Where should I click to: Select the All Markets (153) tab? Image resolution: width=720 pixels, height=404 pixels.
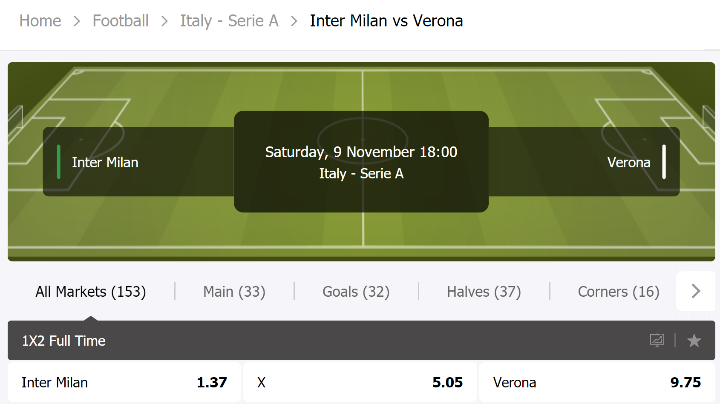(91, 292)
